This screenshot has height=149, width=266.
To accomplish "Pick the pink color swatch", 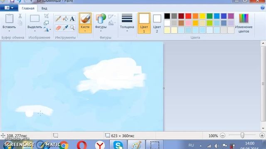I will click(x=188, y=23).
